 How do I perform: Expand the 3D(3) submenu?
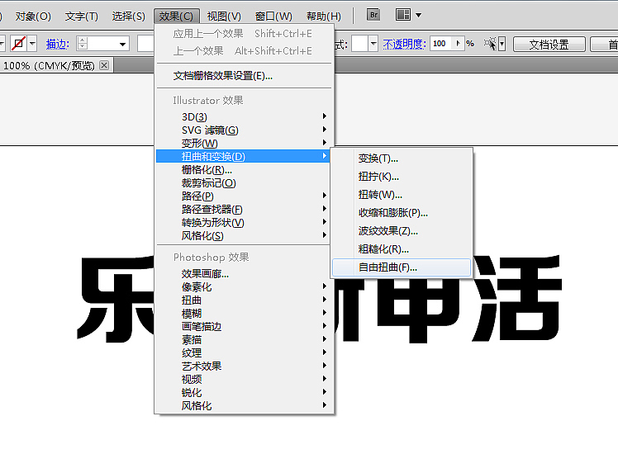pos(243,117)
